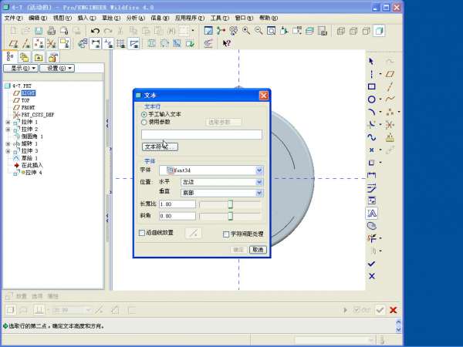Viewport: 463px width, 347px height.
Task: Click the 文本符号 button
Action: (x=160, y=147)
